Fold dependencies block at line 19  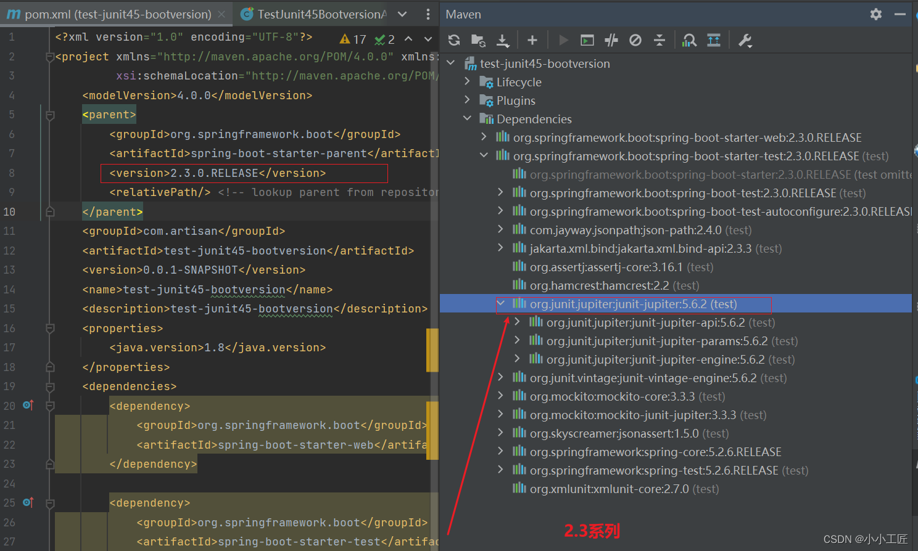[x=50, y=387]
